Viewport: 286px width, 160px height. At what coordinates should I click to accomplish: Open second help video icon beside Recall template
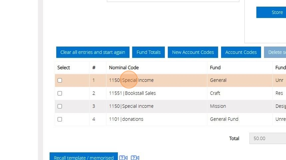135,158
